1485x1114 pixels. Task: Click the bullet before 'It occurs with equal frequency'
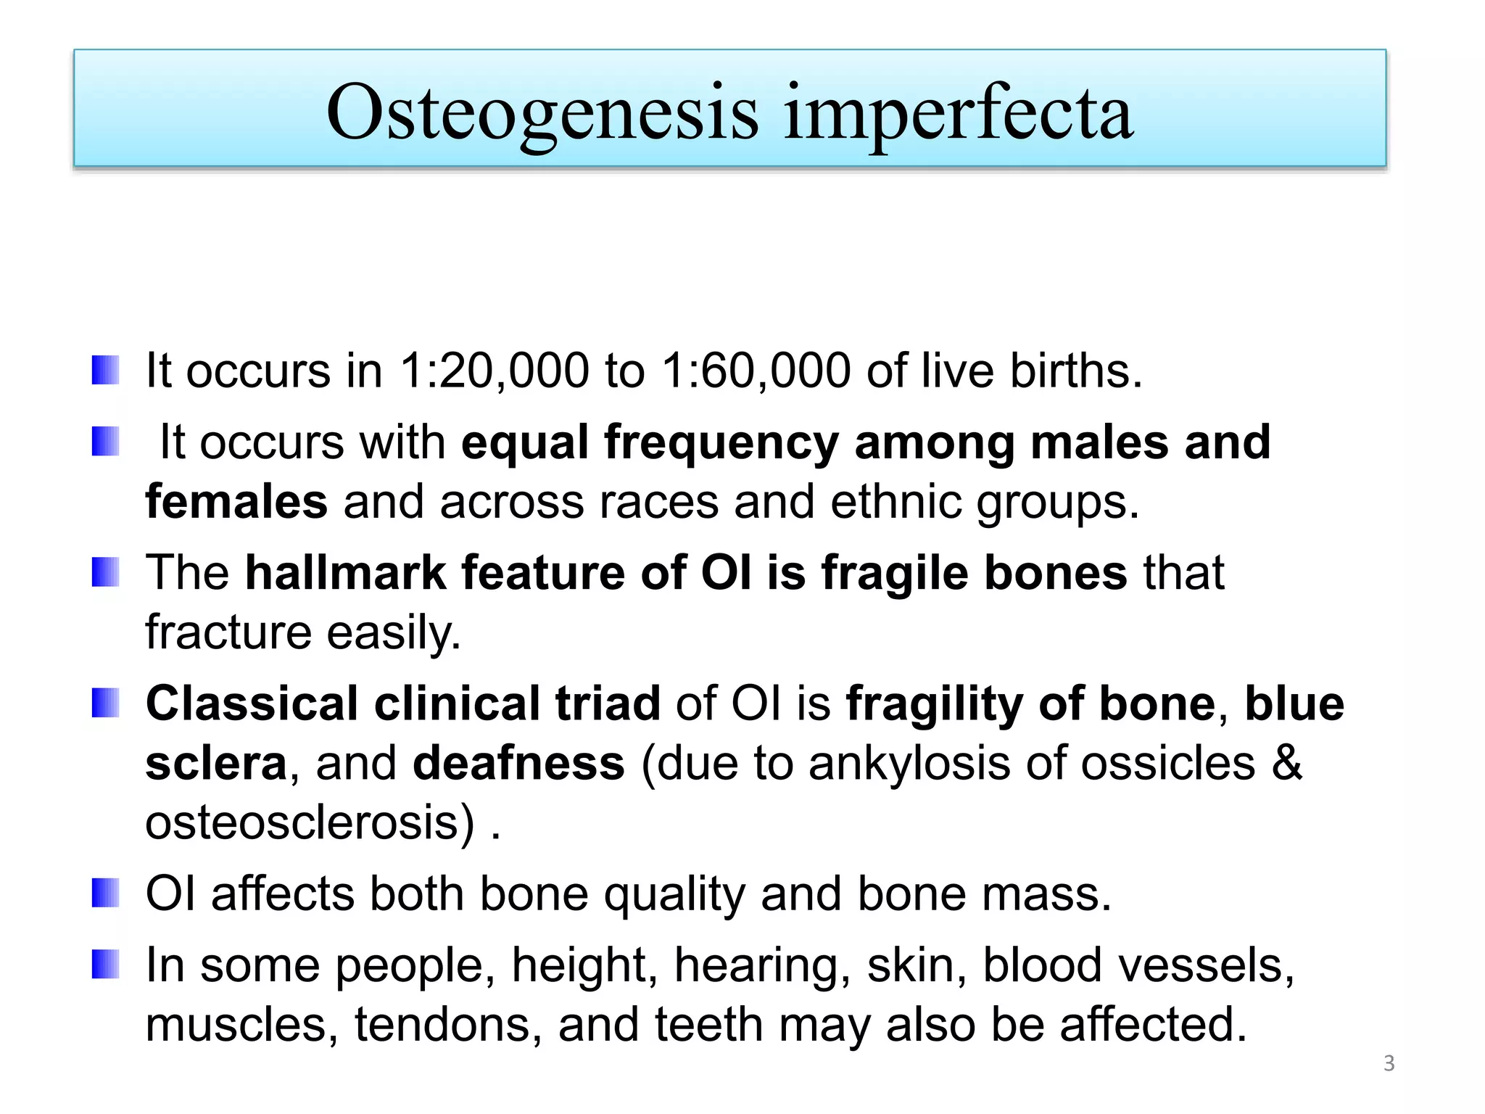pyautogui.click(x=105, y=442)
